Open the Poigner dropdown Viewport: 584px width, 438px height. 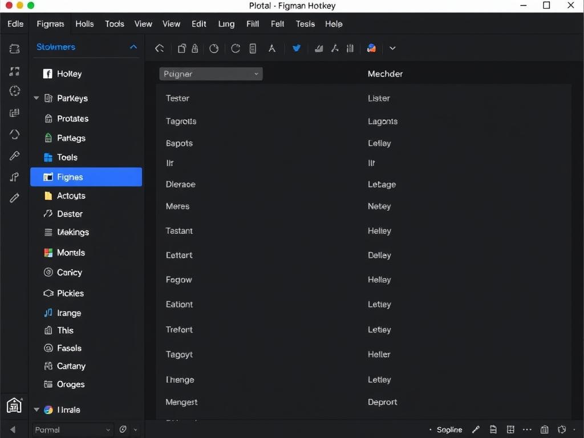pyautogui.click(x=211, y=74)
